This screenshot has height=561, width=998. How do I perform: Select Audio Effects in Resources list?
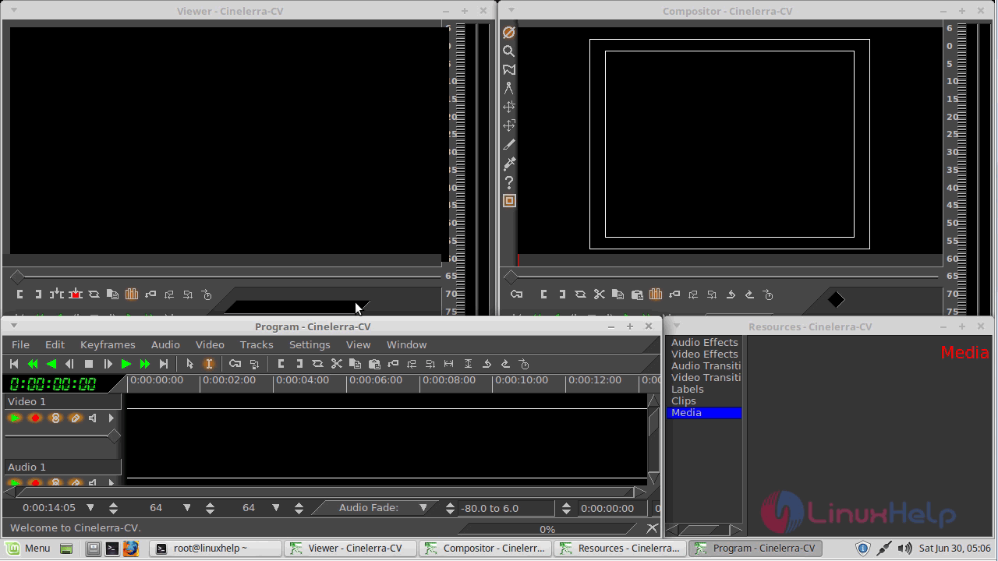coord(704,342)
